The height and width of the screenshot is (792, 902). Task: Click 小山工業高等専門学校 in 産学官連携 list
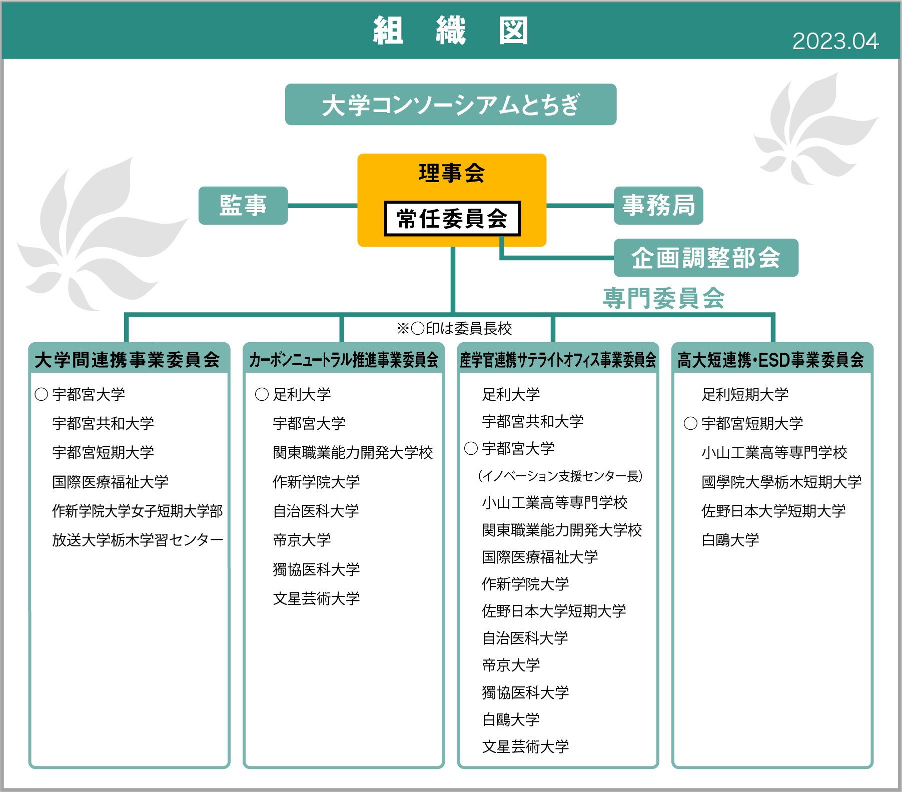coord(555,502)
